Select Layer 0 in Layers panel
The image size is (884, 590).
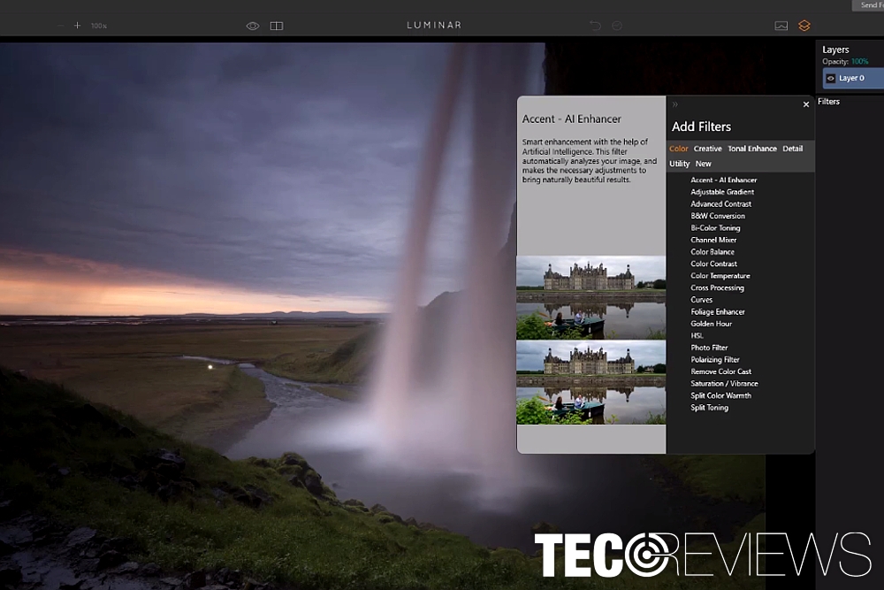coord(854,79)
